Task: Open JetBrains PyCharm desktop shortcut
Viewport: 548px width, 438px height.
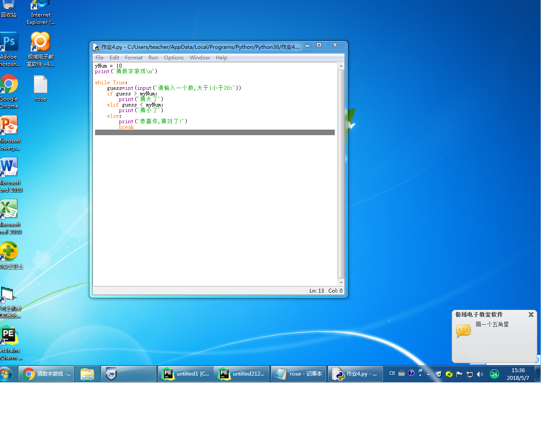Action: 9,336
